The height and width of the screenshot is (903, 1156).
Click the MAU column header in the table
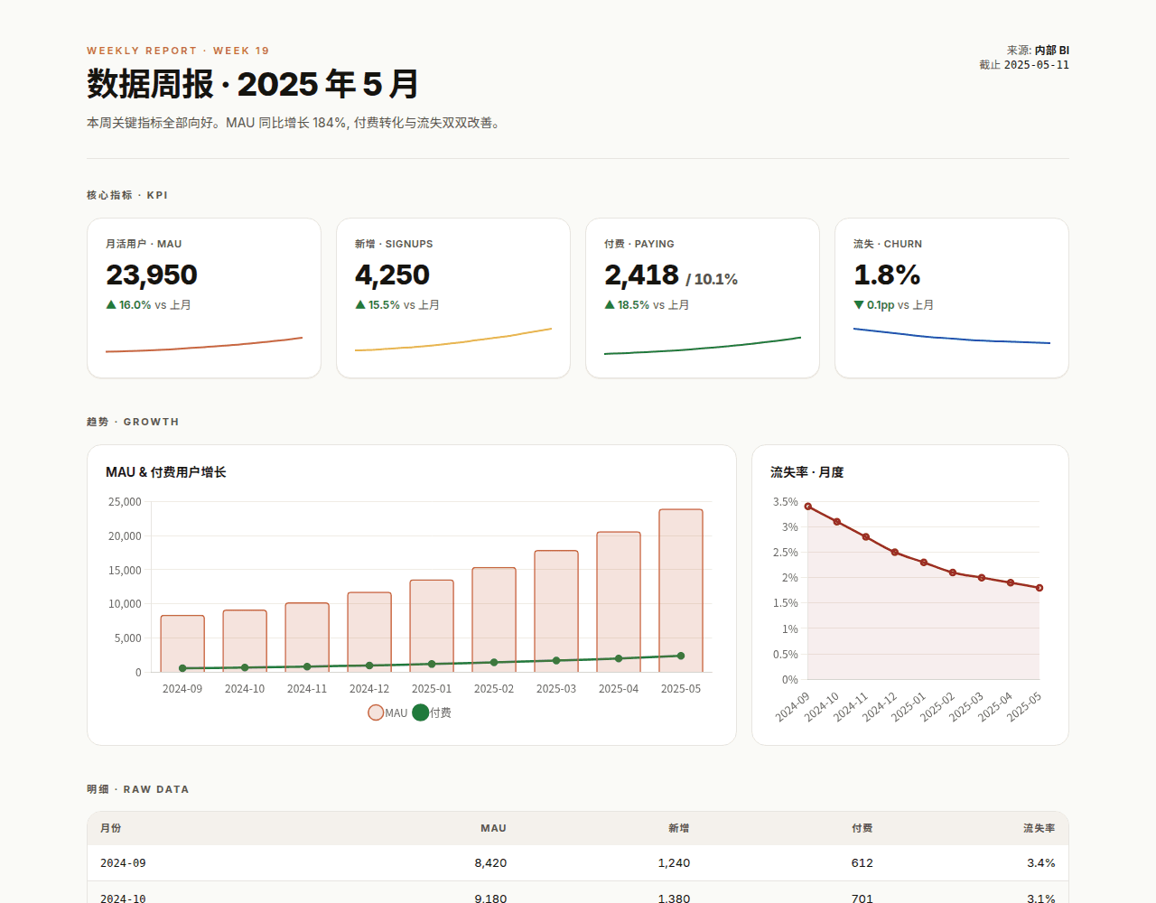point(493,828)
